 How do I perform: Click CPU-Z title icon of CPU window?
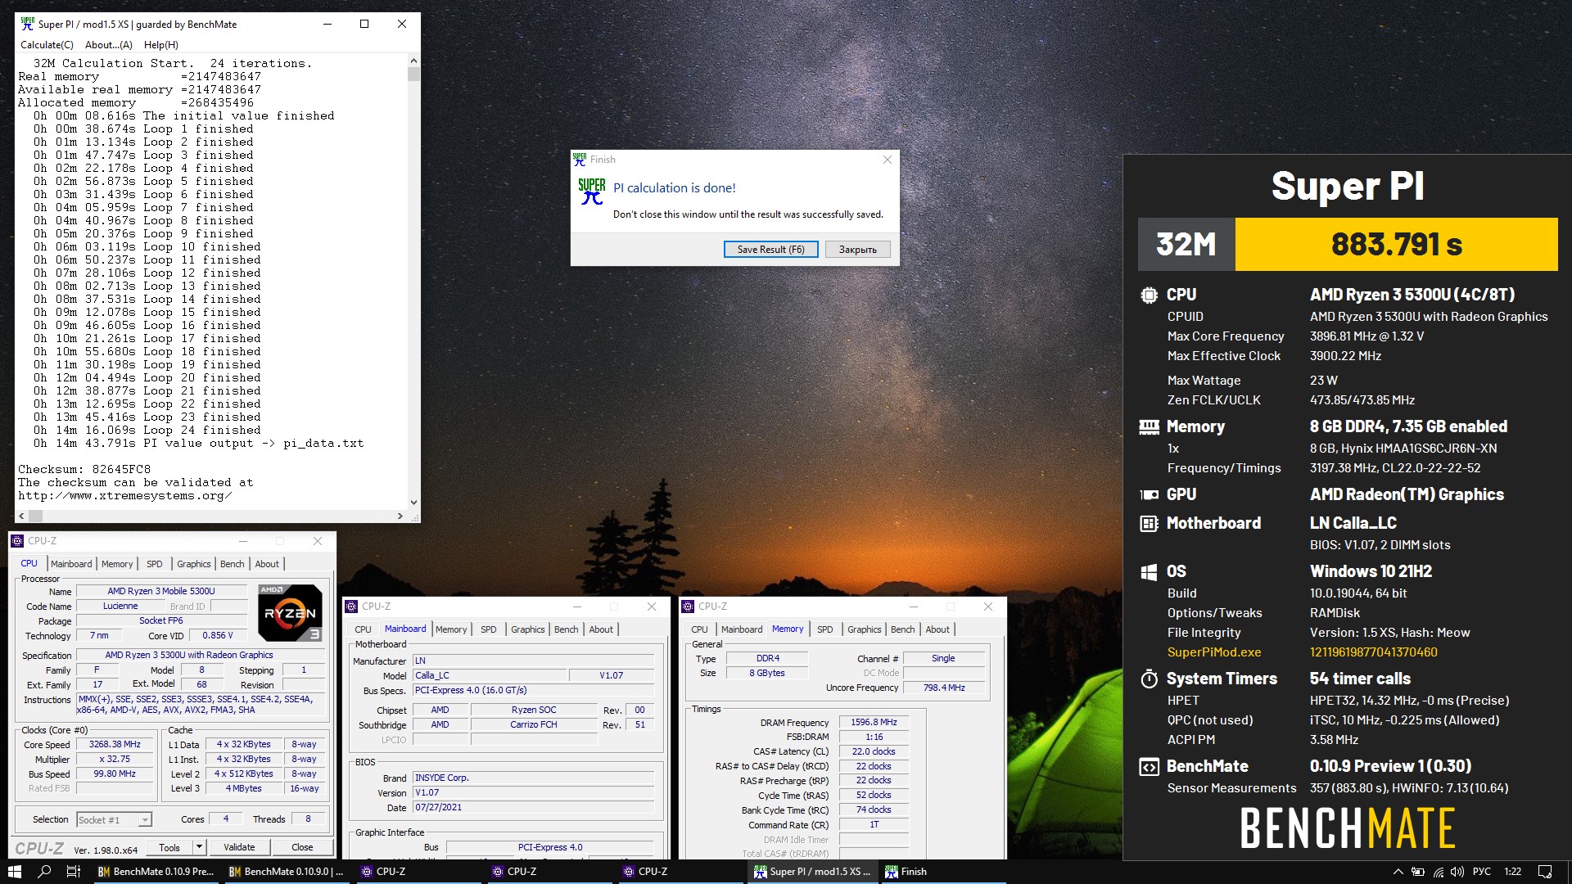[17, 541]
